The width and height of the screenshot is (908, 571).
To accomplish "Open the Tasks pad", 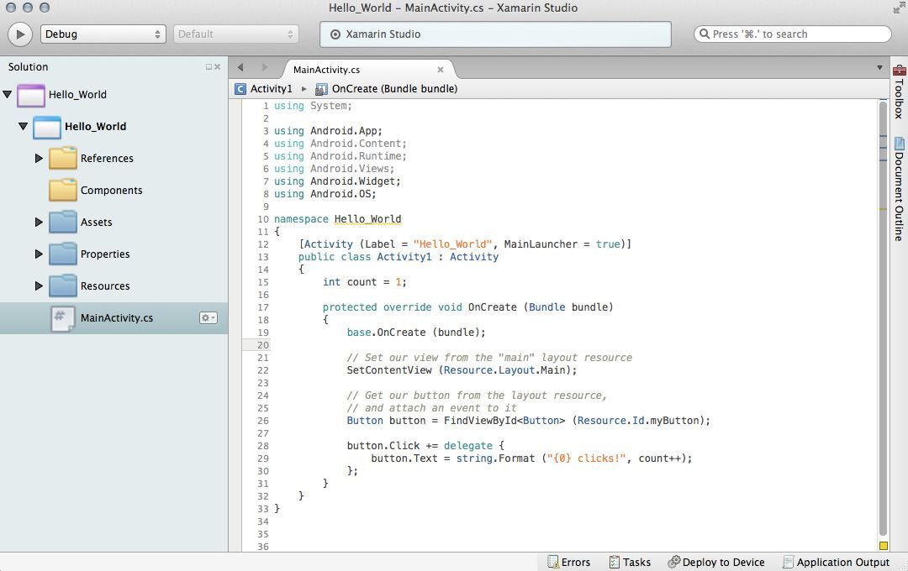I will 630,562.
